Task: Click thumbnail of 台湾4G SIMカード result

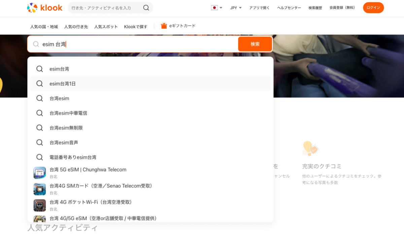Action: click(x=39, y=189)
